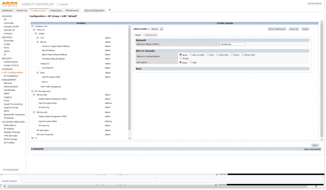Go to the Diagnostics tab
This screenshot has width=326, height=190.
tap(56, 10)
